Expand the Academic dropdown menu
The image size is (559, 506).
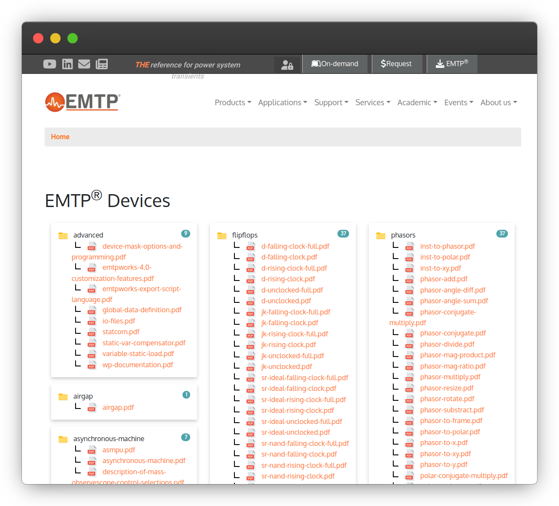pyautogui.click(x=417, y=103)
